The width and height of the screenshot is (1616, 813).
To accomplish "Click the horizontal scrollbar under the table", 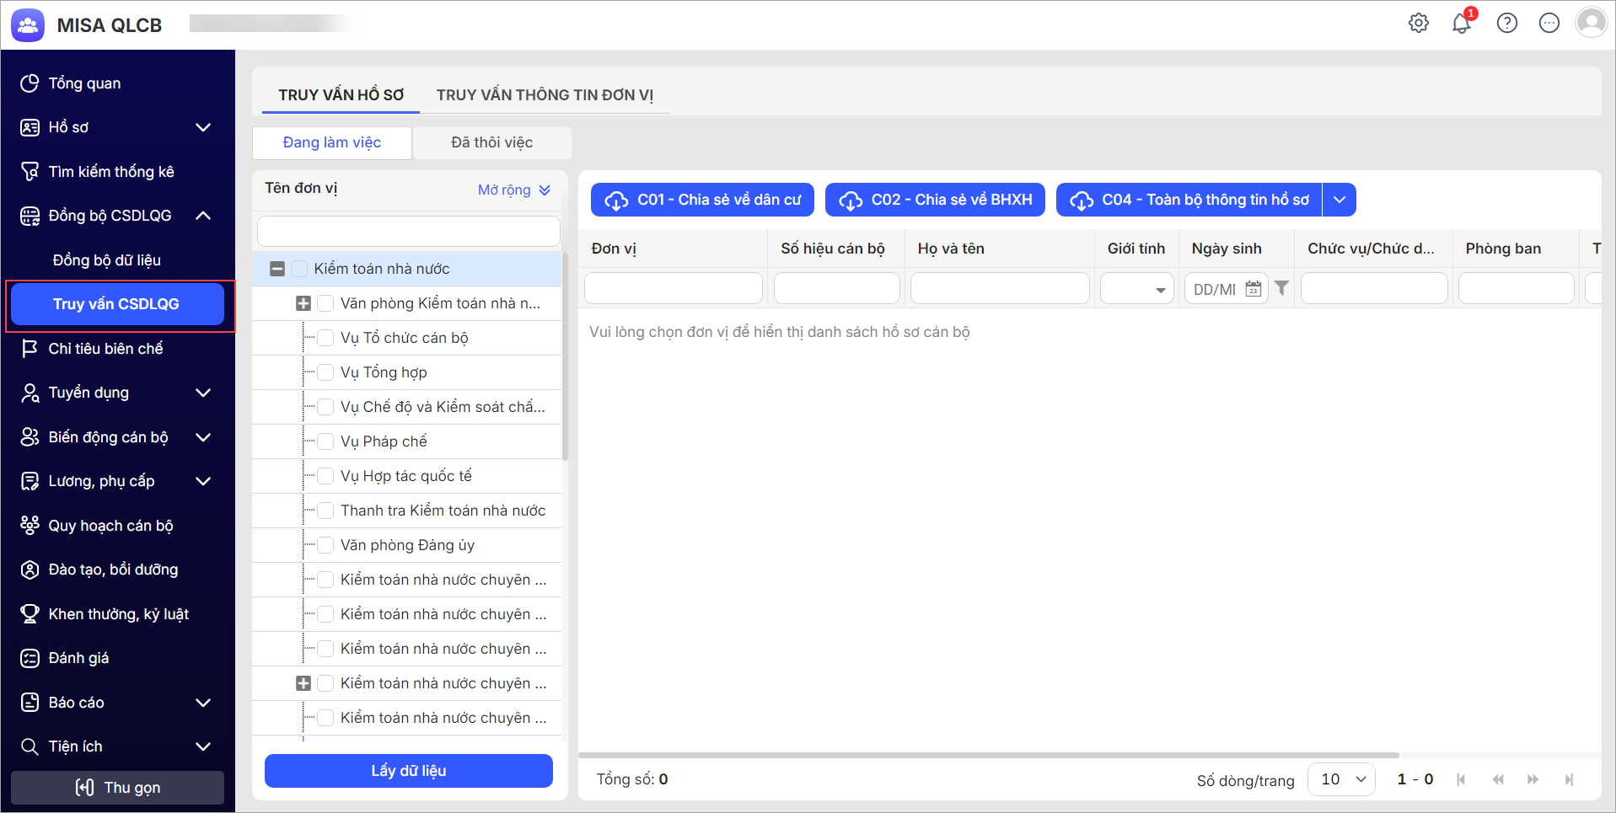I will pyautogui.click(x=988, y=755).
